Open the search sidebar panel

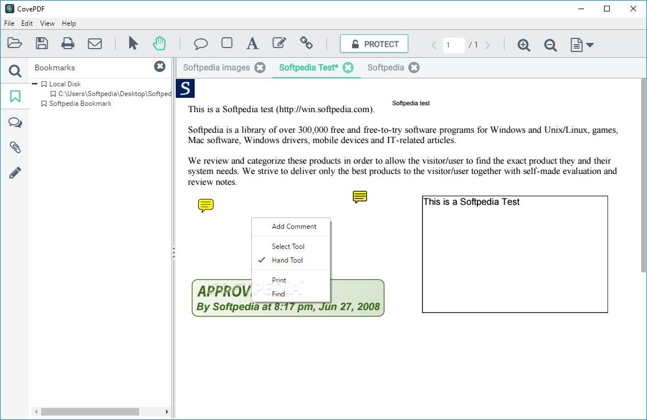point(15,72)
